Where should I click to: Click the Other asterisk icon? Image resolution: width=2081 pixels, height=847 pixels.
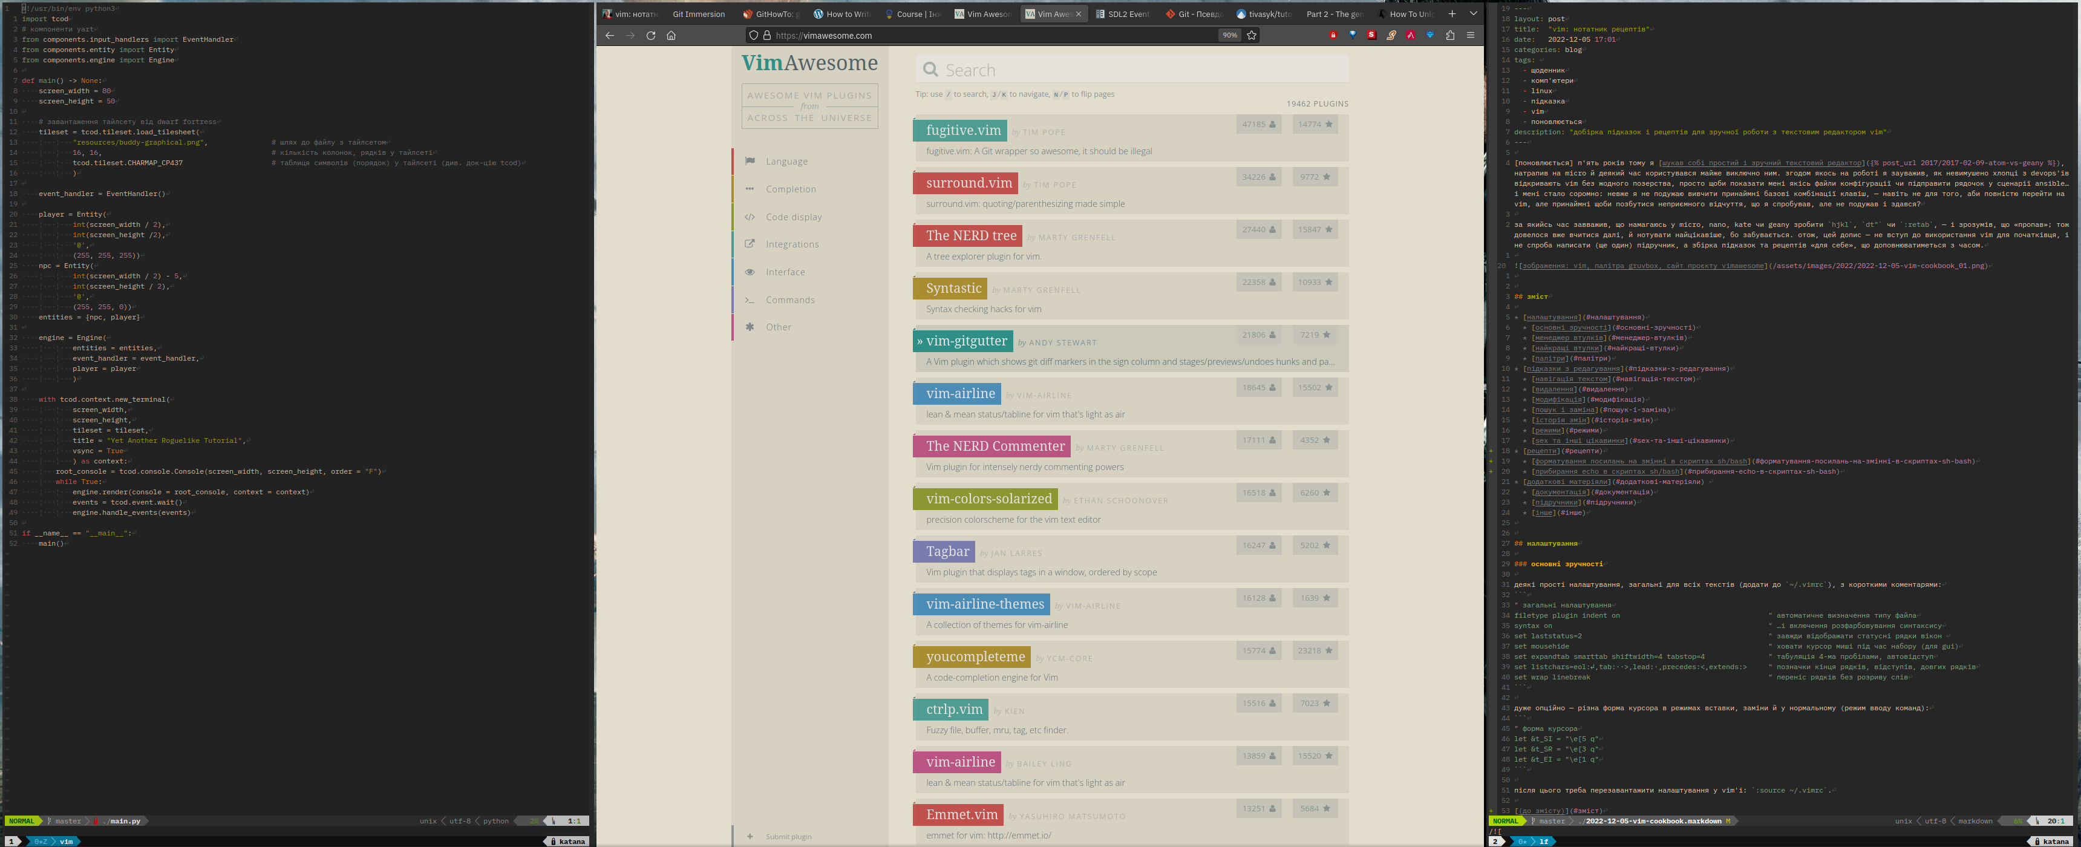pos(750,327)
